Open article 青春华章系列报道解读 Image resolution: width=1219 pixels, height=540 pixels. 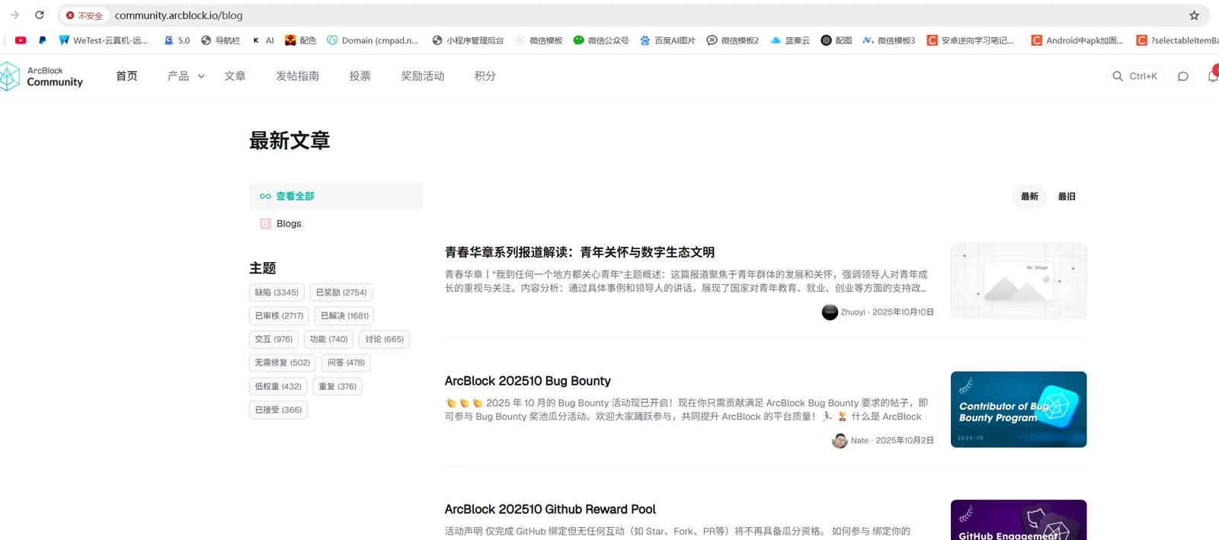tap(580, 253)
